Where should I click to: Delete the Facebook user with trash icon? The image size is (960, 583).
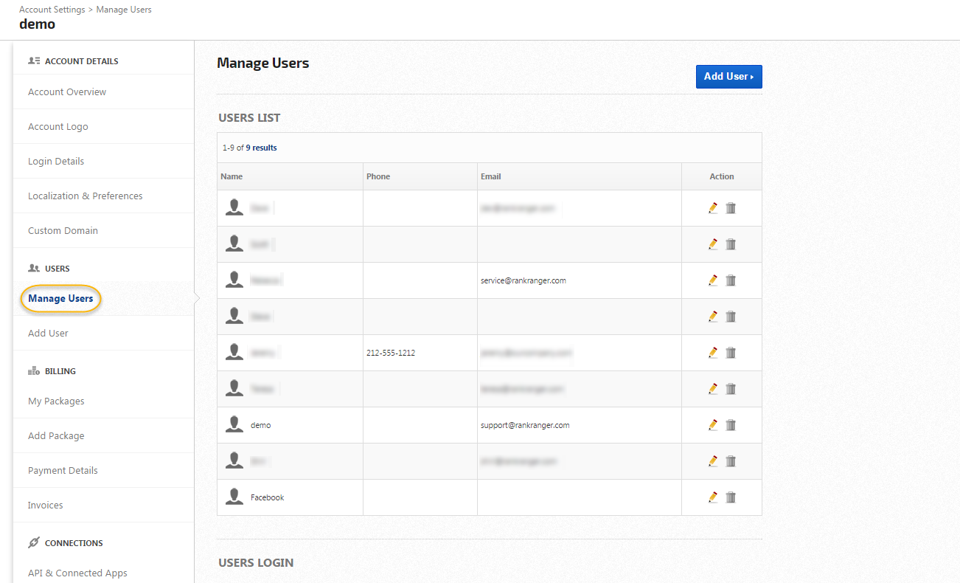[731, 497]
